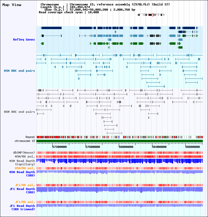Click the 58400000 ruler position label
Screen dimensions: 208x217
159,147
